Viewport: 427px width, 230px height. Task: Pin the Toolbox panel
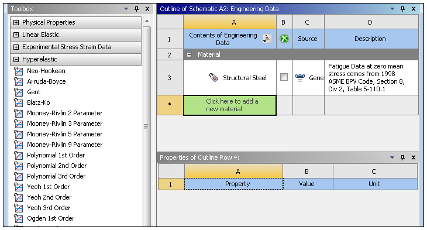pyautogui.click(x=136, y=9)
